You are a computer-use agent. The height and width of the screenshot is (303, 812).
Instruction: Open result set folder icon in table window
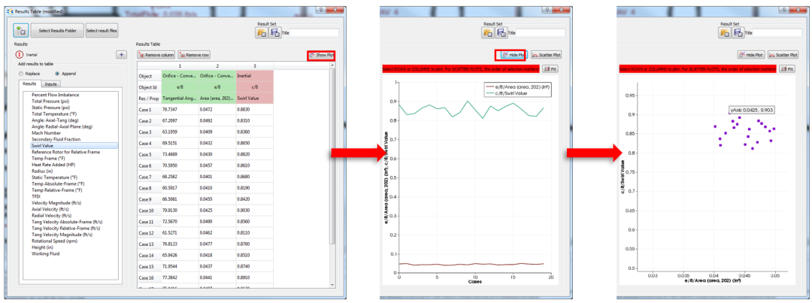click(x=262, y=32)
